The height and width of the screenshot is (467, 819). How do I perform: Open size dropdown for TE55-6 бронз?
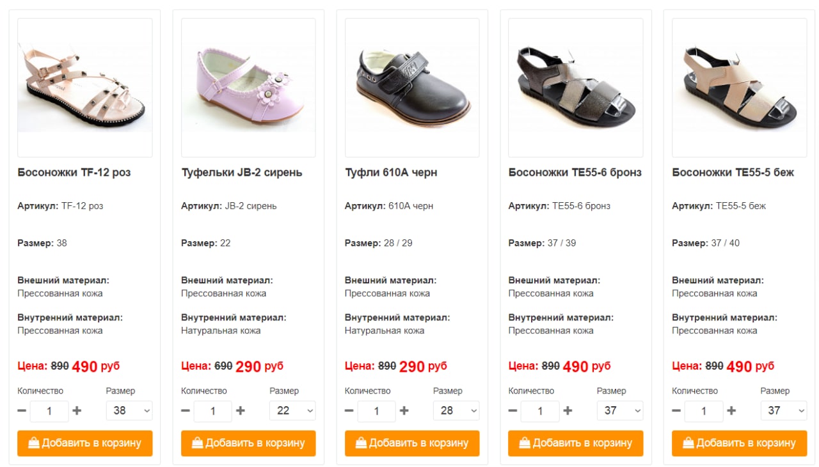pos(620,411)
